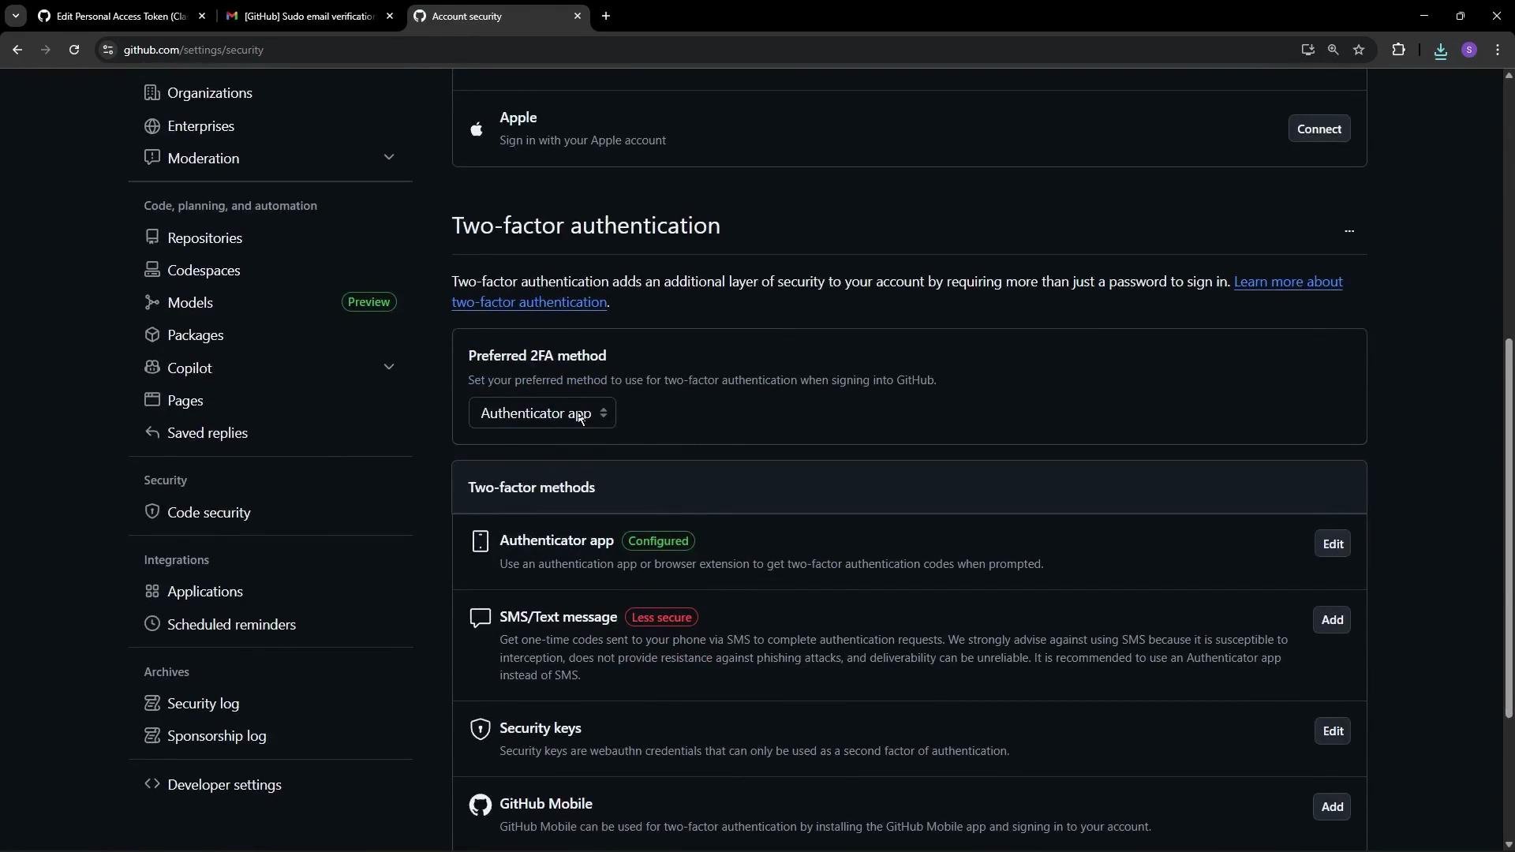Image resolution: width=1515 pixels, height=852 pixels.
Task: Connect the Apple account
Action: click(x=1319, y=129)
